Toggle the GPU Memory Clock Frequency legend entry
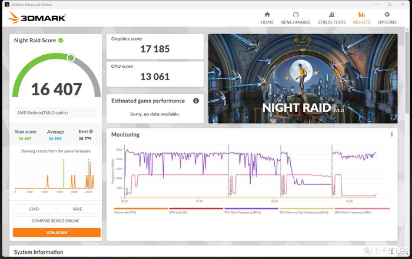 click(x=306, y=211)
